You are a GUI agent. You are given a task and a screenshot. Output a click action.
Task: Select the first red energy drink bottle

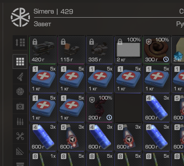coord(71,137)
